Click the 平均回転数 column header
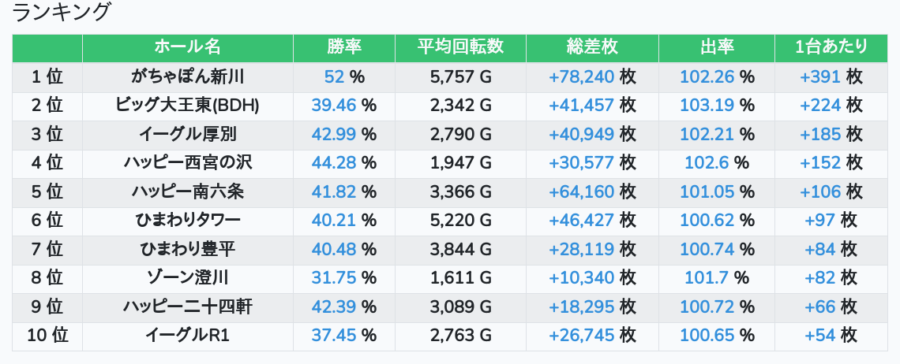 [x=460, y=47]
